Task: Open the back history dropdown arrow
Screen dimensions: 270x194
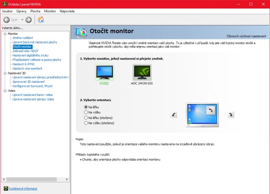Action: coord(22,19)
